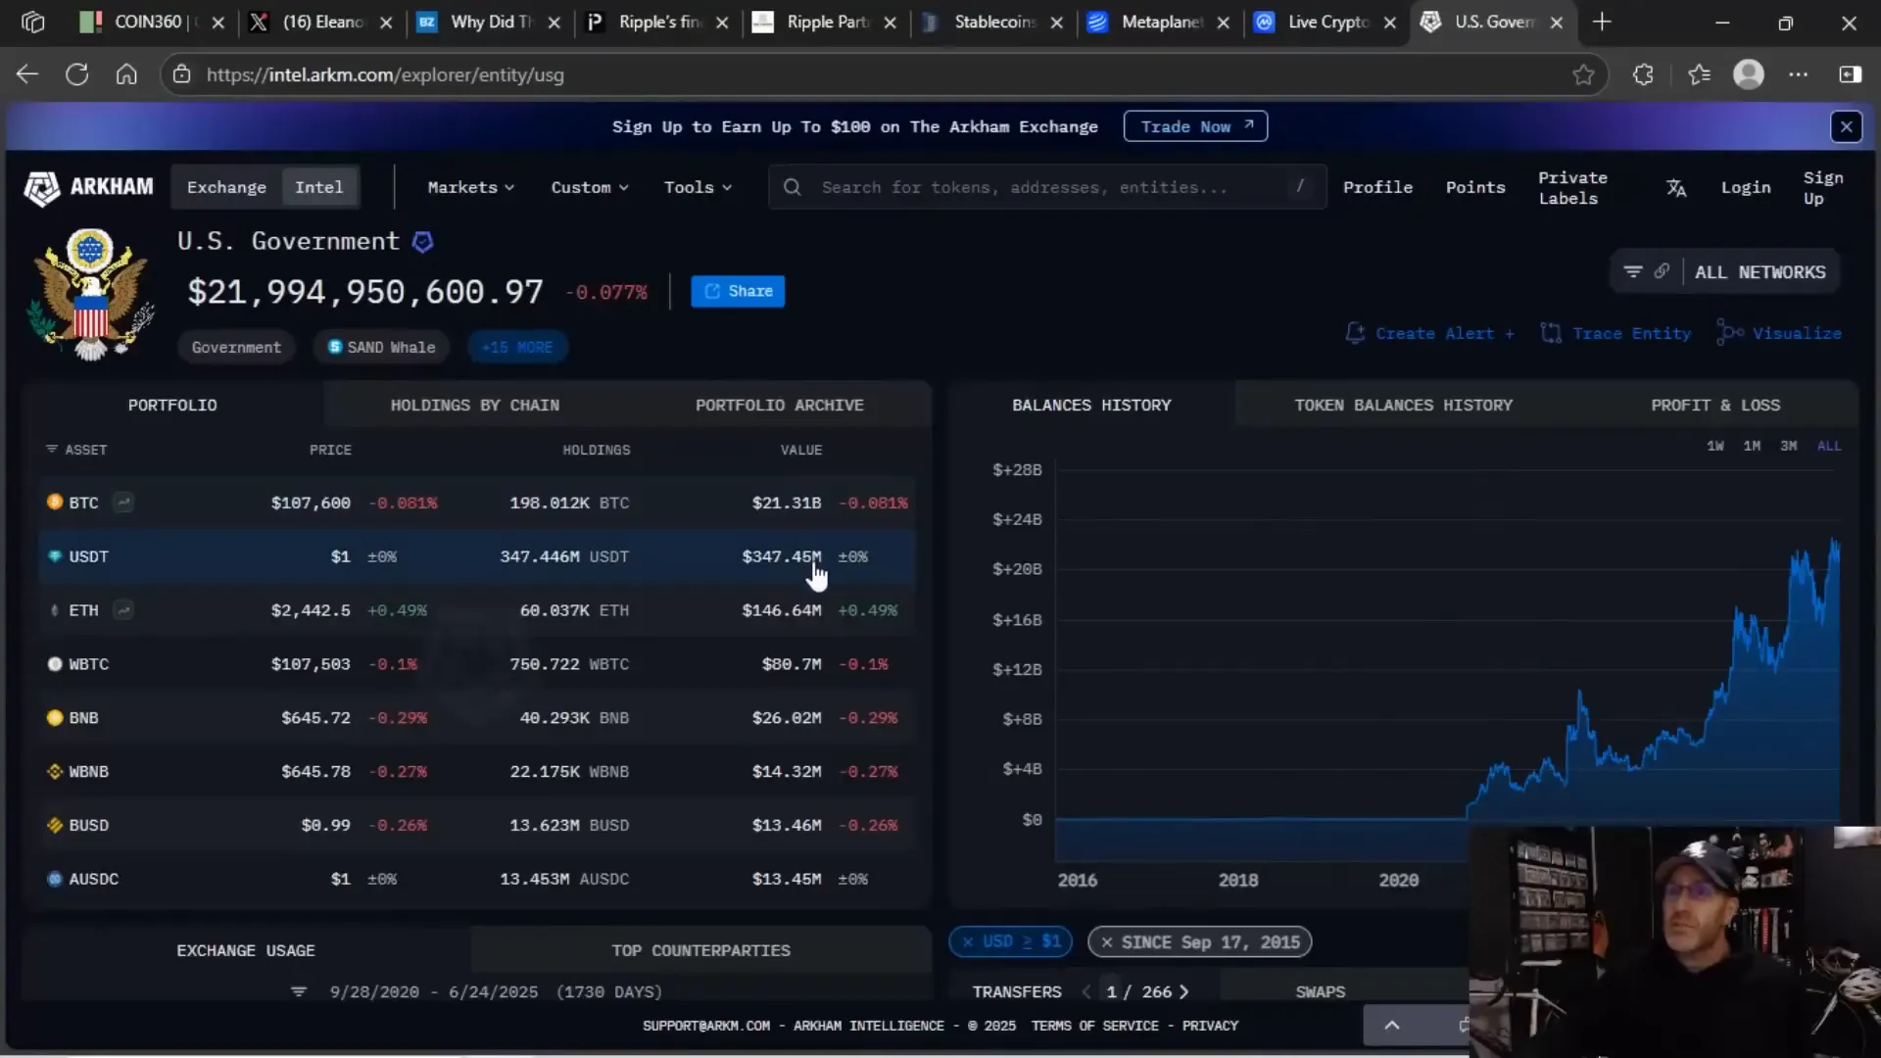
Task: Open the PROFIT & LOSS tab
Action: click(1715, 405)
